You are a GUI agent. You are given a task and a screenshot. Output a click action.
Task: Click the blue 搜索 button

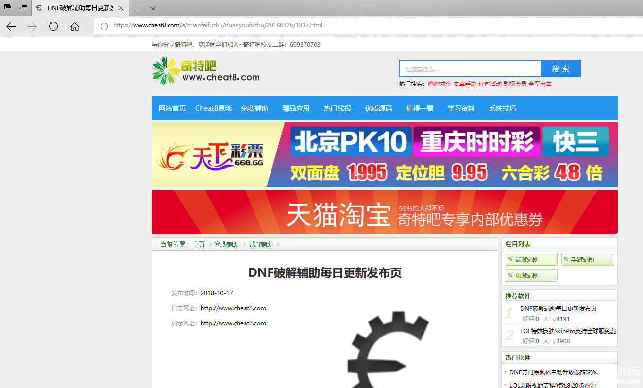[561, 68]
